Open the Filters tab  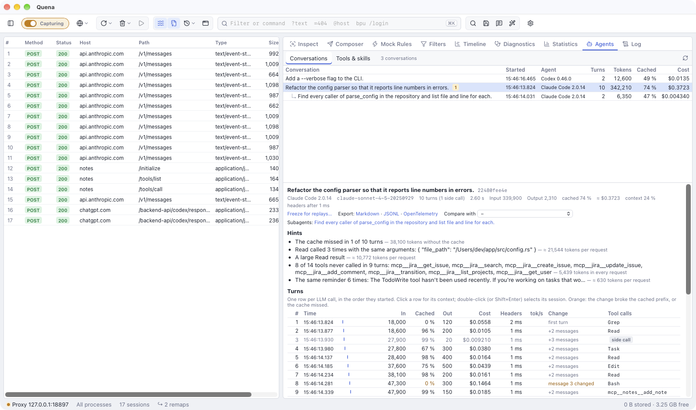[x=433, y=44]
